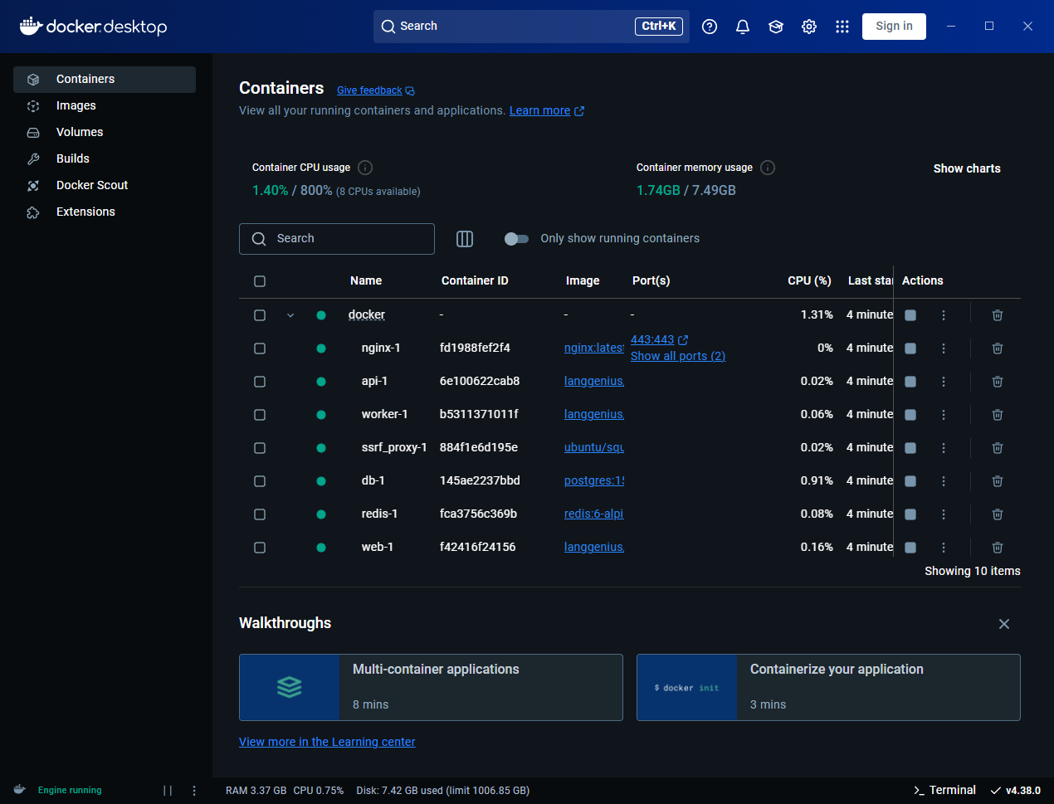The width and height of the screenshot is (1054, 804).
Task: Open the Give feedback link
Action: click(x=369, y=91)
